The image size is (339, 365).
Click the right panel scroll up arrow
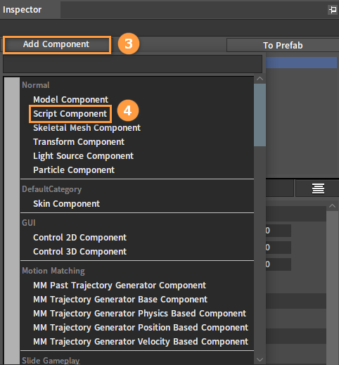coord(332,206)
